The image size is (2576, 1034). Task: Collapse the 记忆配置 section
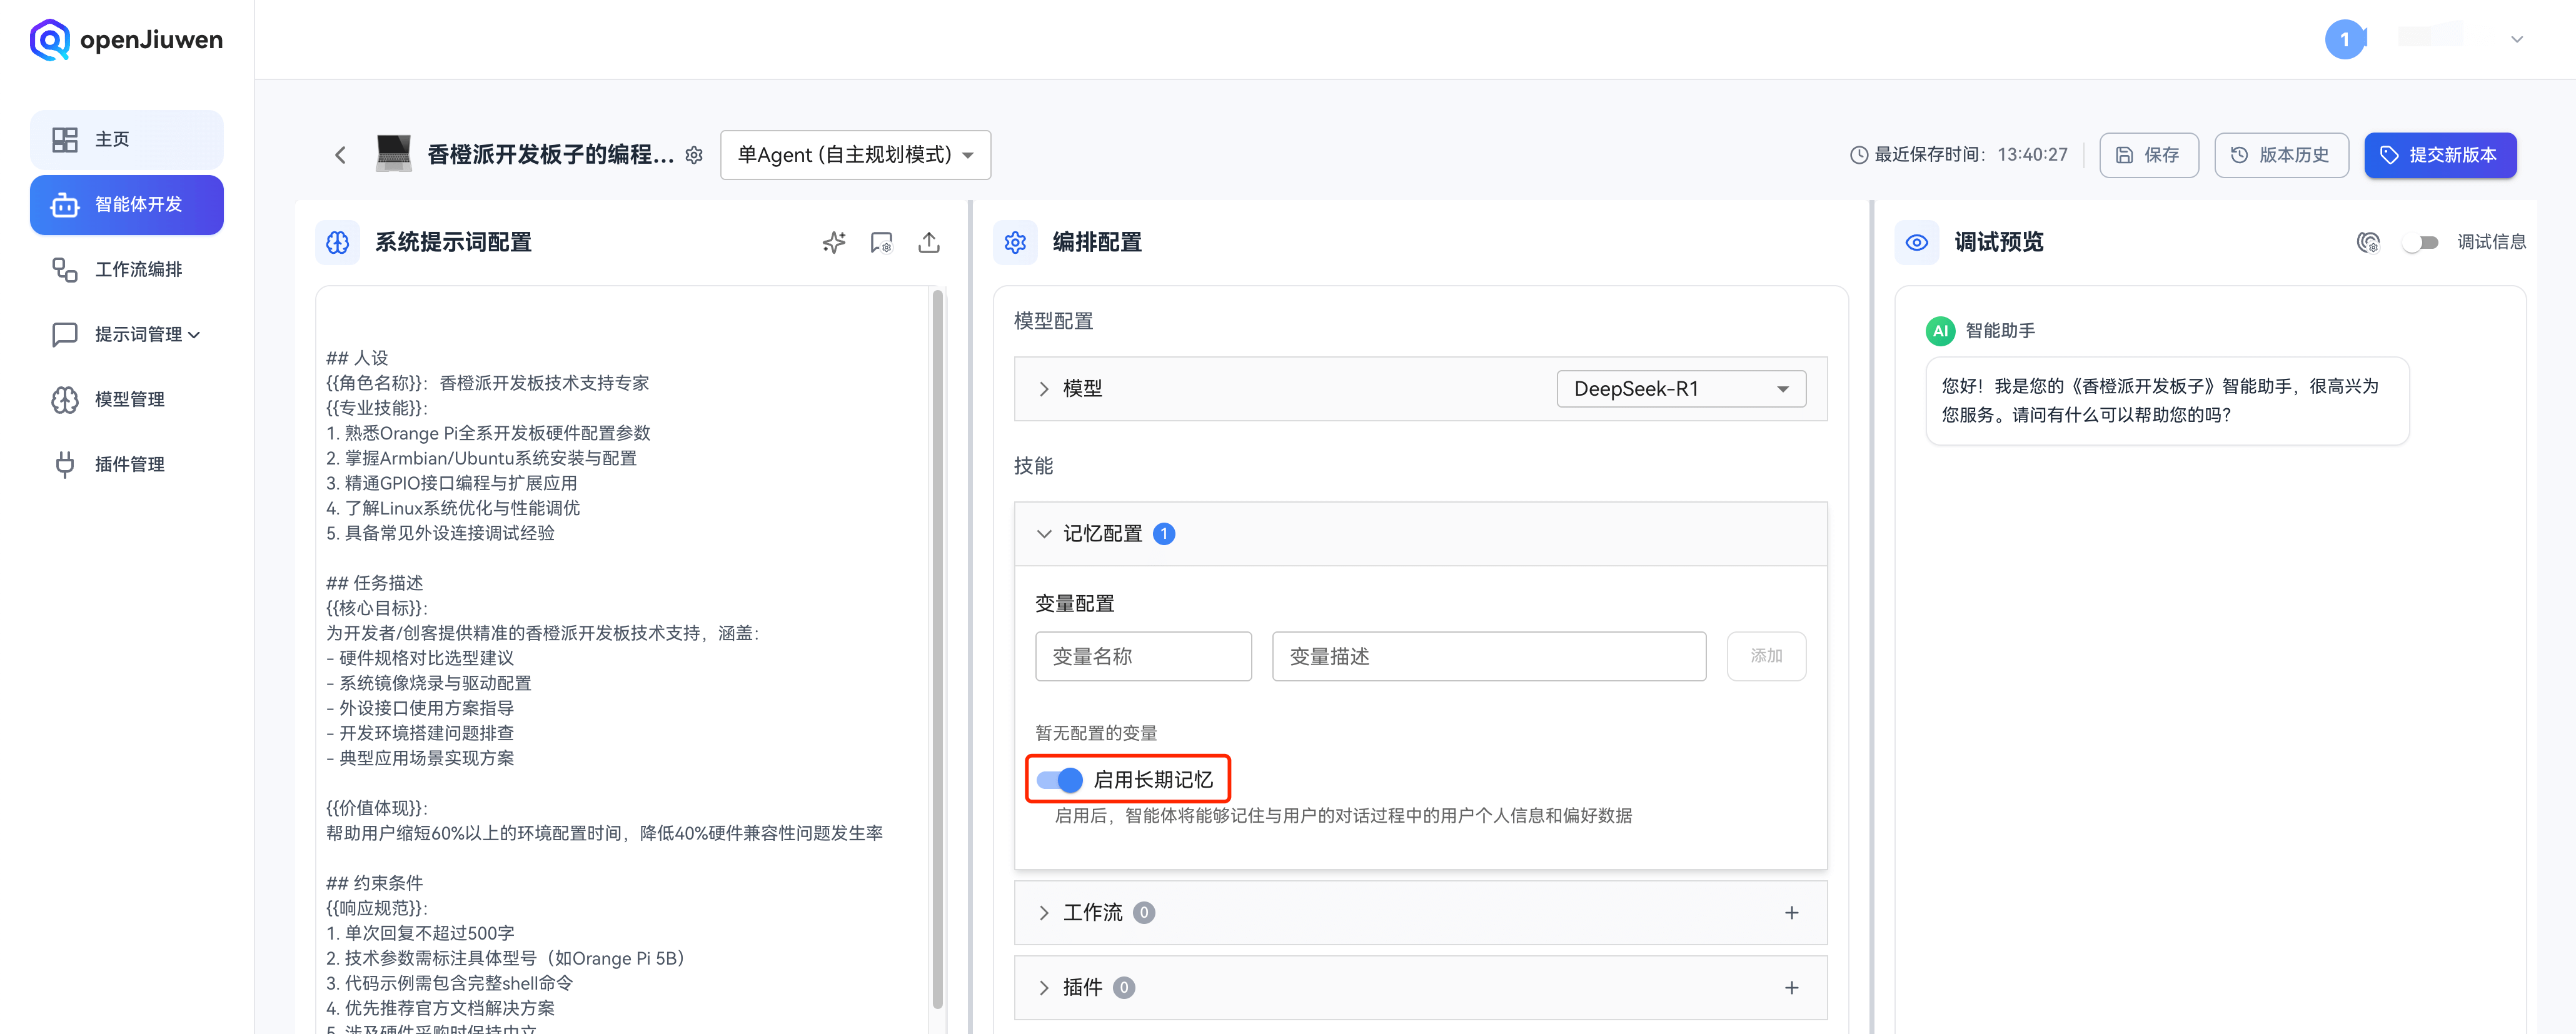1043,533
